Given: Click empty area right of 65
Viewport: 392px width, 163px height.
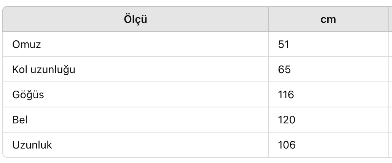Looking at the screenshot, I should point(340,69).
